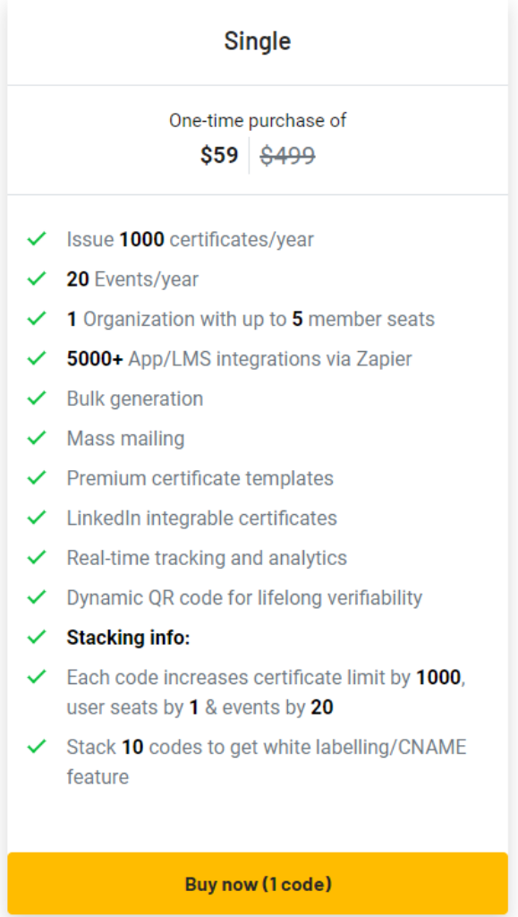
Task: Click the Single plan title
Action: (258, 41)
